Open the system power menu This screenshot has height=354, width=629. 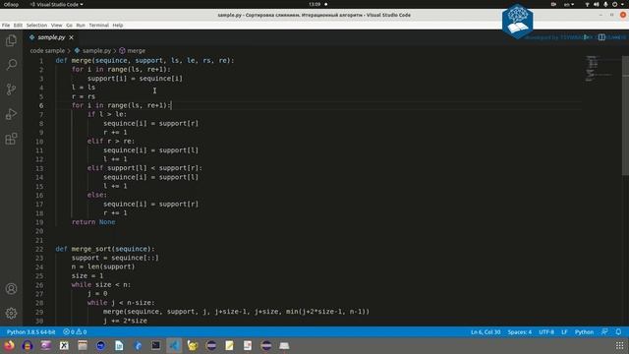(617, 4)
